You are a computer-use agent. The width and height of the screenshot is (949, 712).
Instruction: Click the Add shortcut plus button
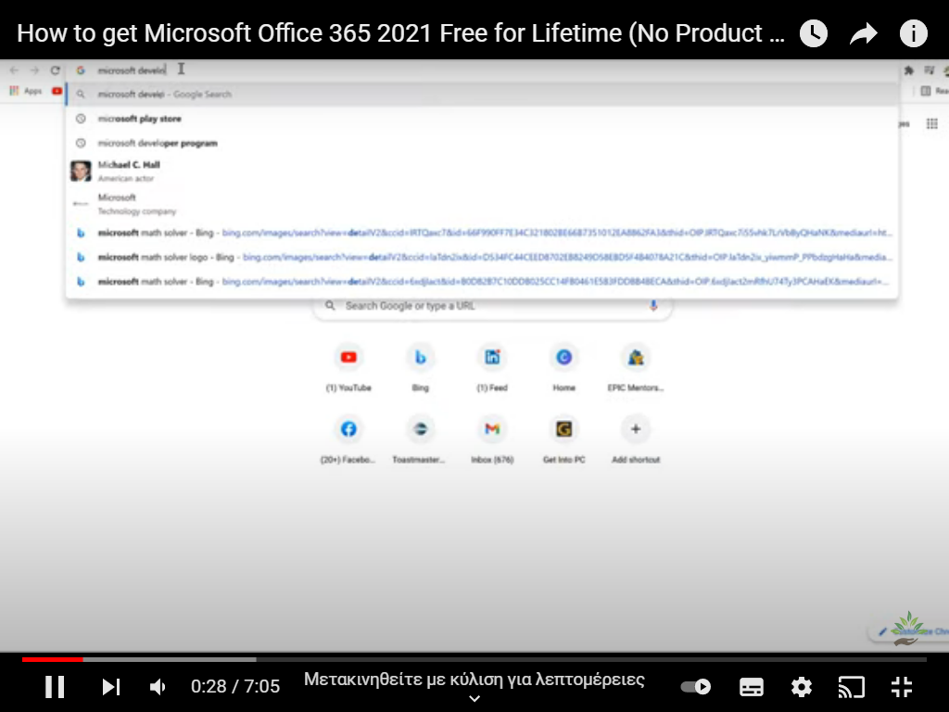click(636, 429)
